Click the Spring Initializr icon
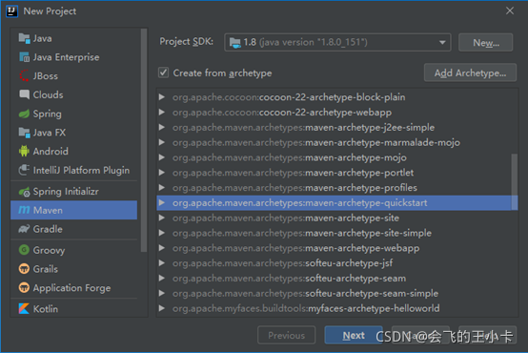 click(24, 192)
